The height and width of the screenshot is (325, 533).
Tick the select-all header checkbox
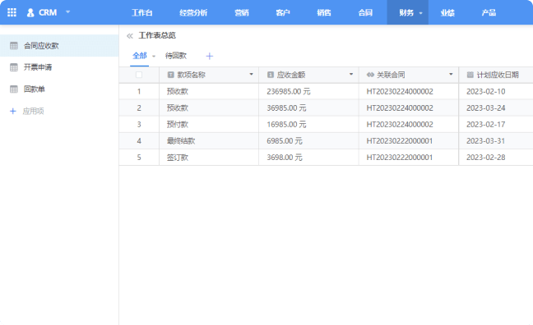pyautogui.click(x=139, y=75)
